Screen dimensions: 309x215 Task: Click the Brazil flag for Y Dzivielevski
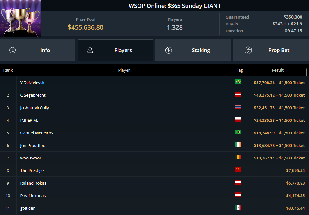click(238, 82)
